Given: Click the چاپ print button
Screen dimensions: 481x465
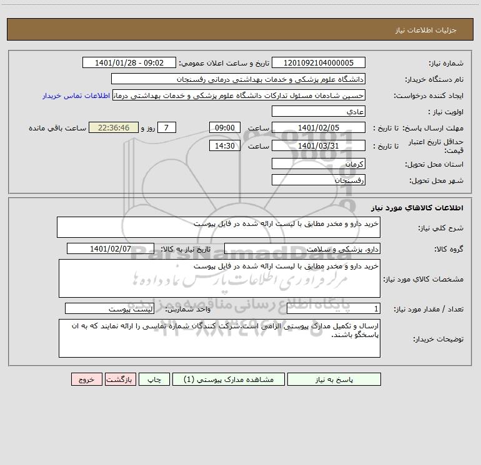Looking at the screenshot, I should tap(154, 379).
